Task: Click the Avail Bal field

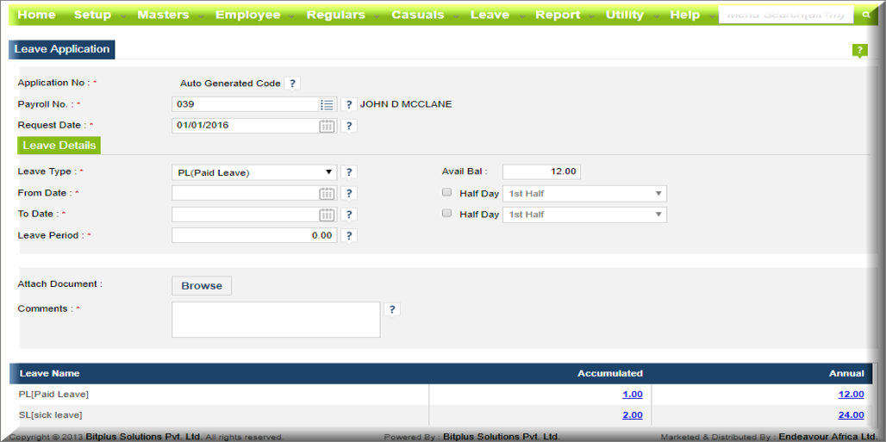Action: [541, 171]
